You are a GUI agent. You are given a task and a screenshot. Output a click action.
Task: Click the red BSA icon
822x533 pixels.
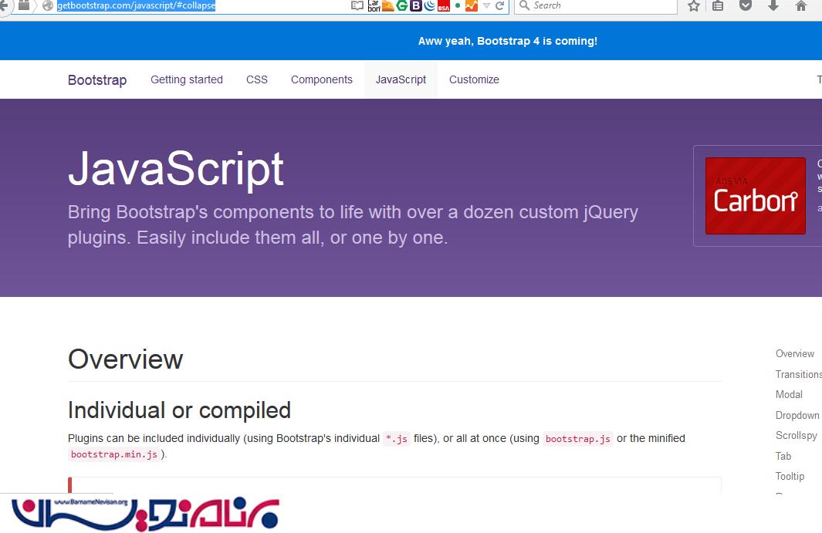tap(443, 7)
